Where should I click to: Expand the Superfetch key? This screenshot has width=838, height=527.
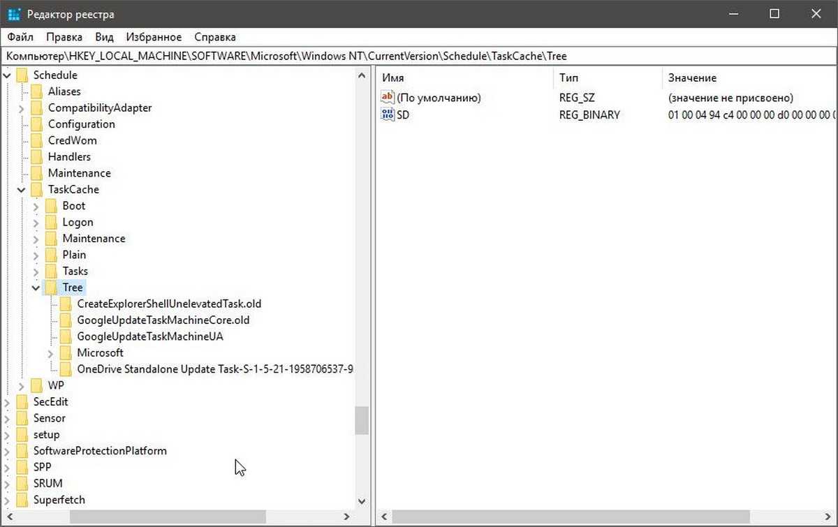tap(7, 500)
